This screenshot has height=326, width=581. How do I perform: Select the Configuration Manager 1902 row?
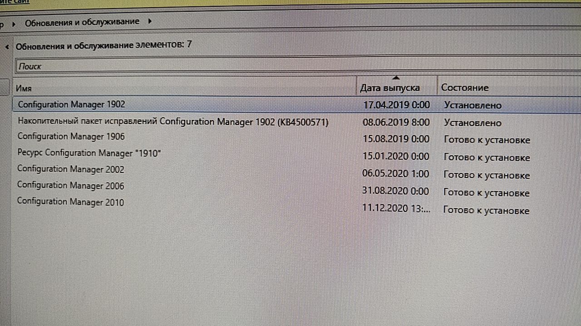(x=297, y=105)
